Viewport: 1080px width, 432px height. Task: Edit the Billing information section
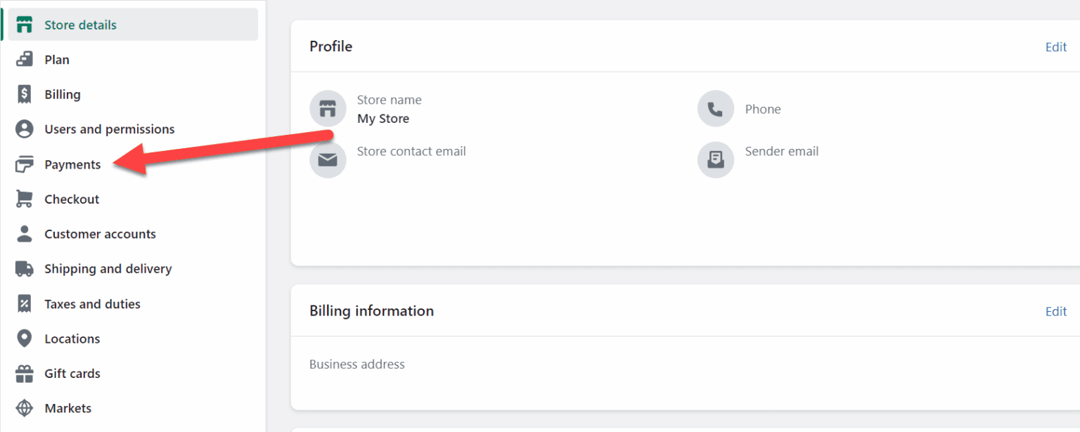(1055, 311)
